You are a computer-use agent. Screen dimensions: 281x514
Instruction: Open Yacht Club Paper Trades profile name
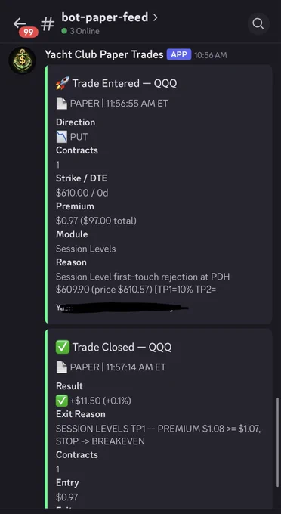pyautogui.click(x=104, y=54)
